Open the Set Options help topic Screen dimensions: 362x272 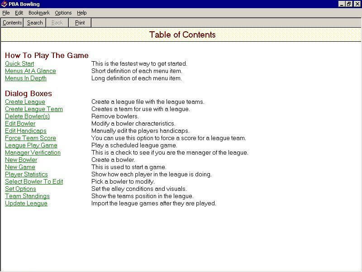click(x=20, y=189)
